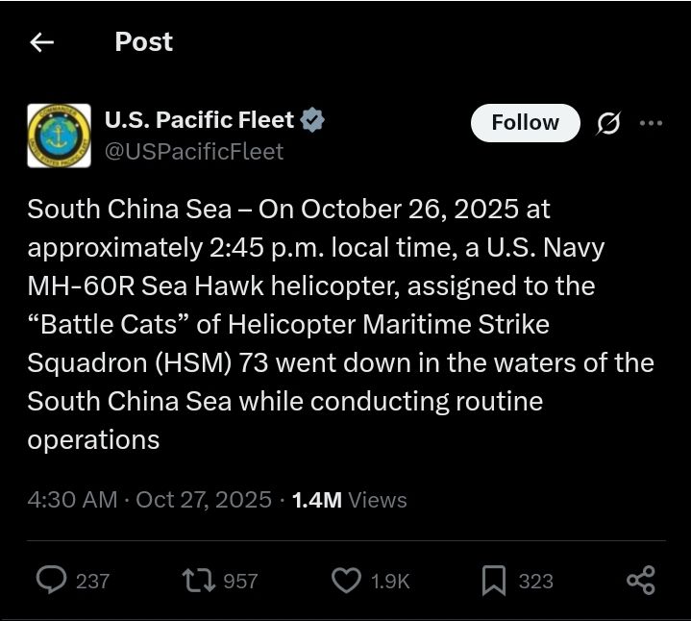
Task: Bookmark this post
Action: tap(493, 580)
